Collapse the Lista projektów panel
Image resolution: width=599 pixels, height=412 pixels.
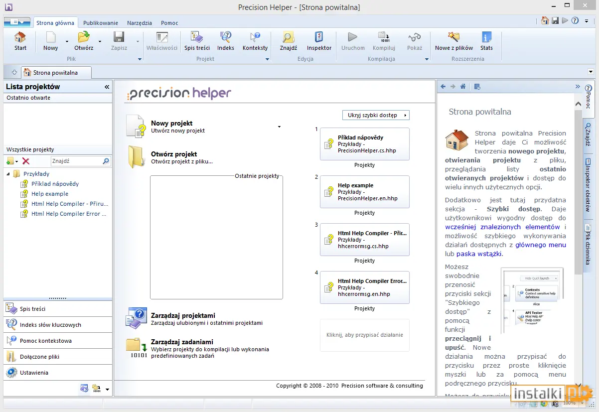107,87
